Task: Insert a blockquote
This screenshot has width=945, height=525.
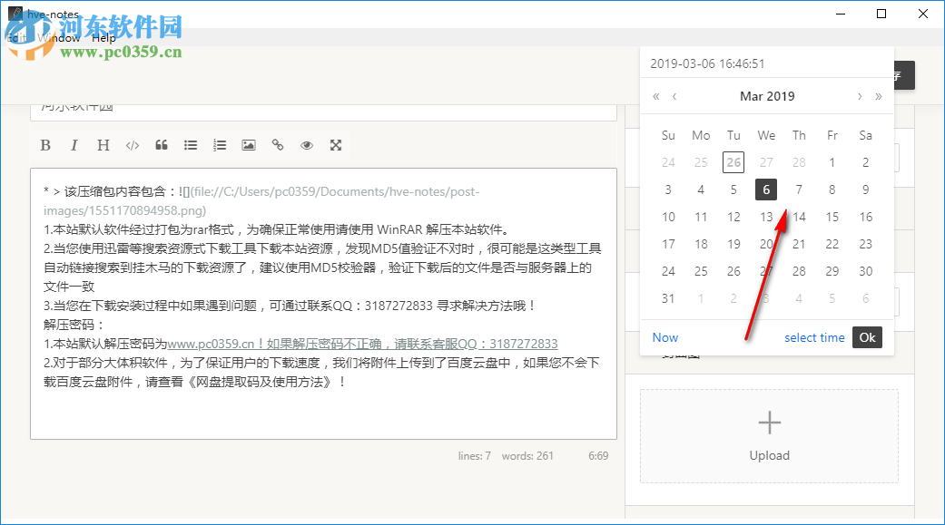Action: click(x=161, y=144)
